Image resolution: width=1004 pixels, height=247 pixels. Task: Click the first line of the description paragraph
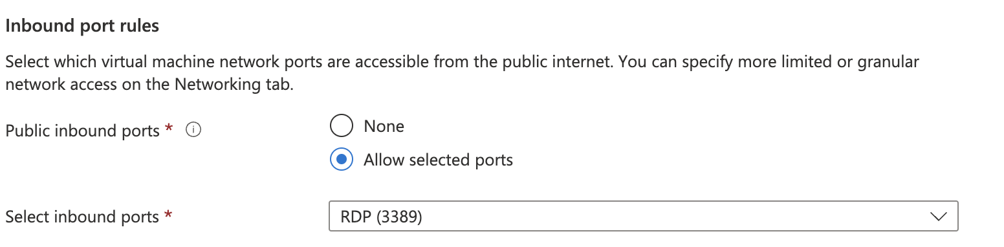coord(462,63)
